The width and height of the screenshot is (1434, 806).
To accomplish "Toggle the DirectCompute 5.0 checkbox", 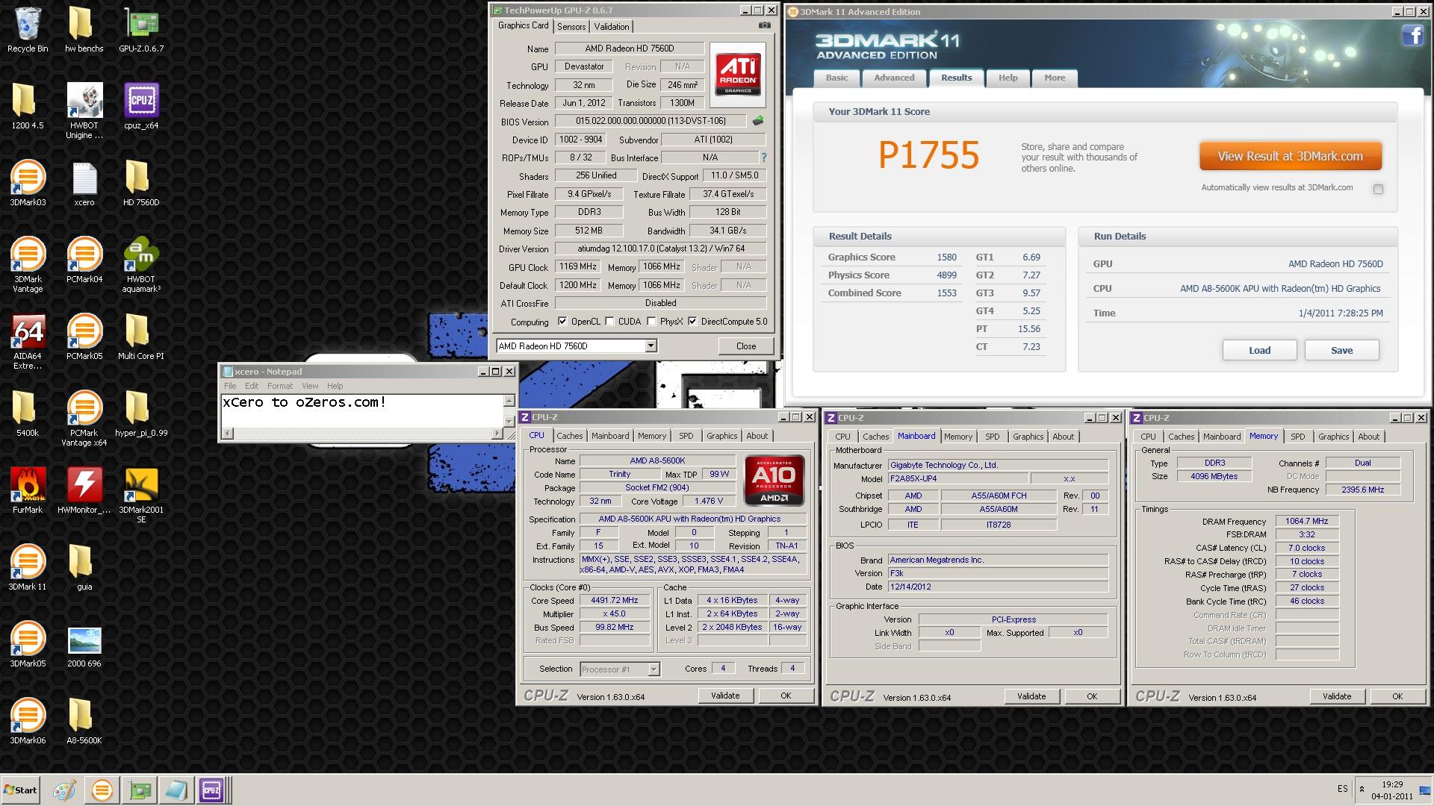I will click(x=692, y=322).
